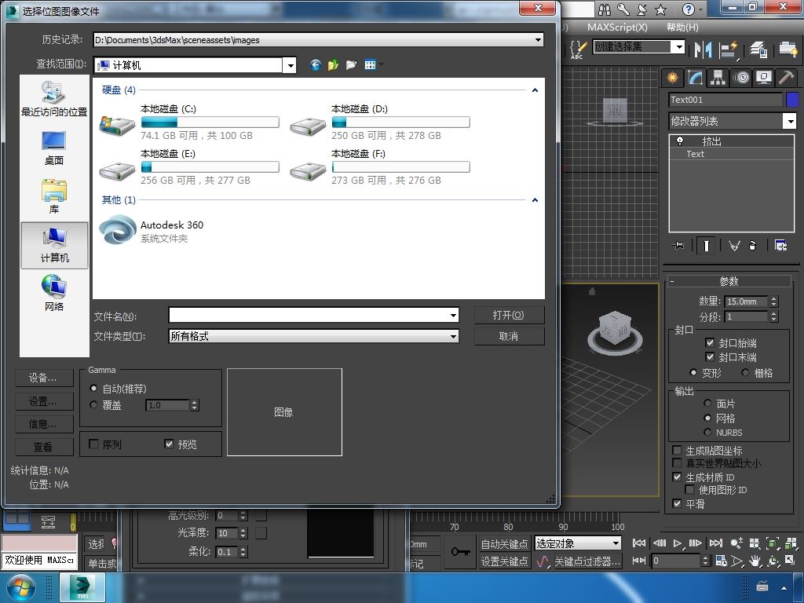Screen dimensions: 804x603
Task: Select the Patch output radio button
Action: [x=707, y=404]
